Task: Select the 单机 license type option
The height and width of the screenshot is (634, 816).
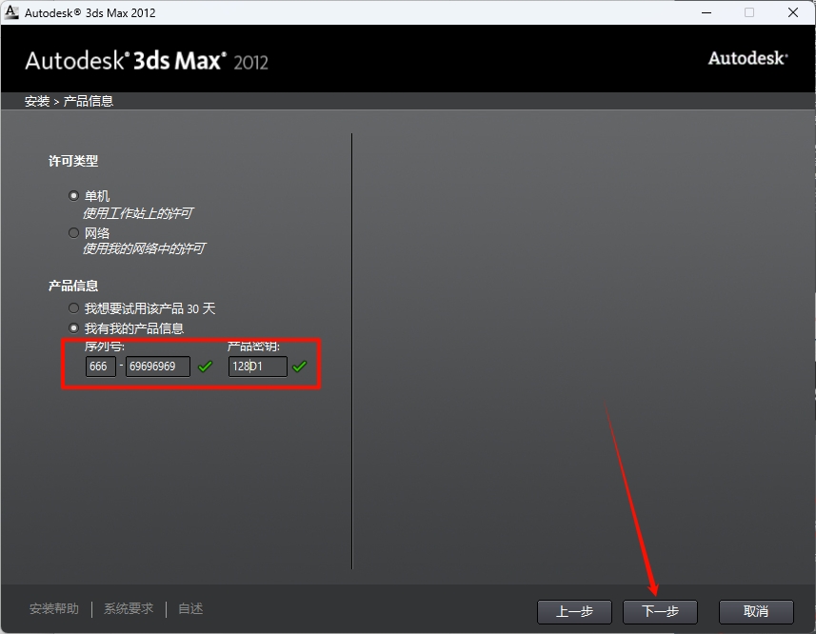Action: 73,195
